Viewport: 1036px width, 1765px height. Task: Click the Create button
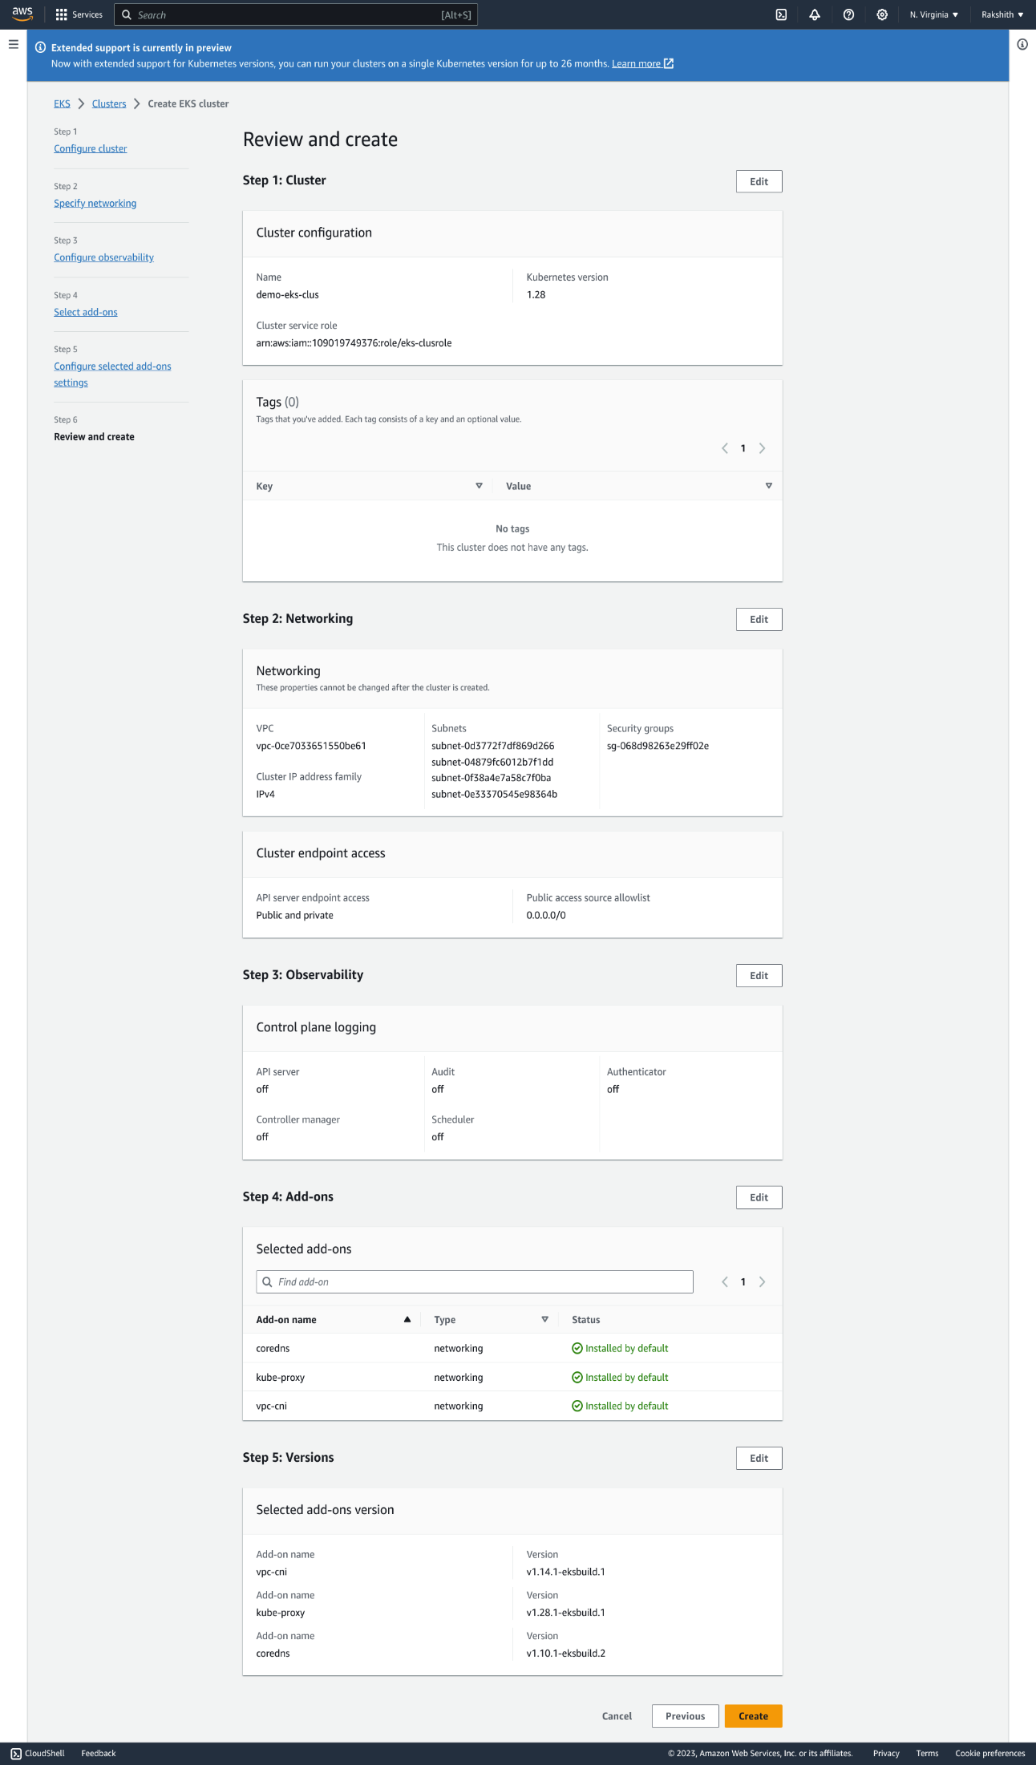tap(753, 1716)
